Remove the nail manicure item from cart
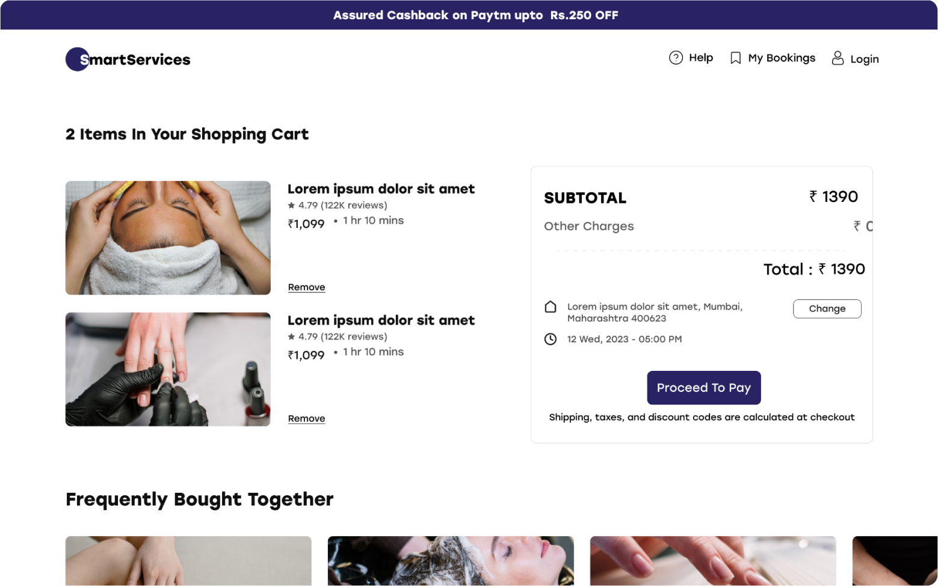 306,418
